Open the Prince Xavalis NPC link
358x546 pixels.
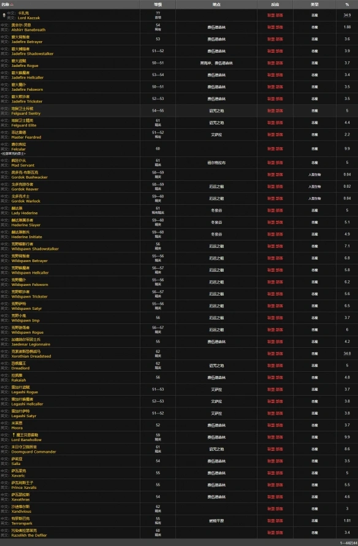coord(24,488)
